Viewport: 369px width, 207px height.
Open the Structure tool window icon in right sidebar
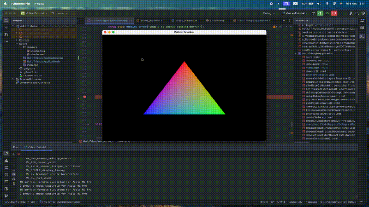(x=362, y=37)
